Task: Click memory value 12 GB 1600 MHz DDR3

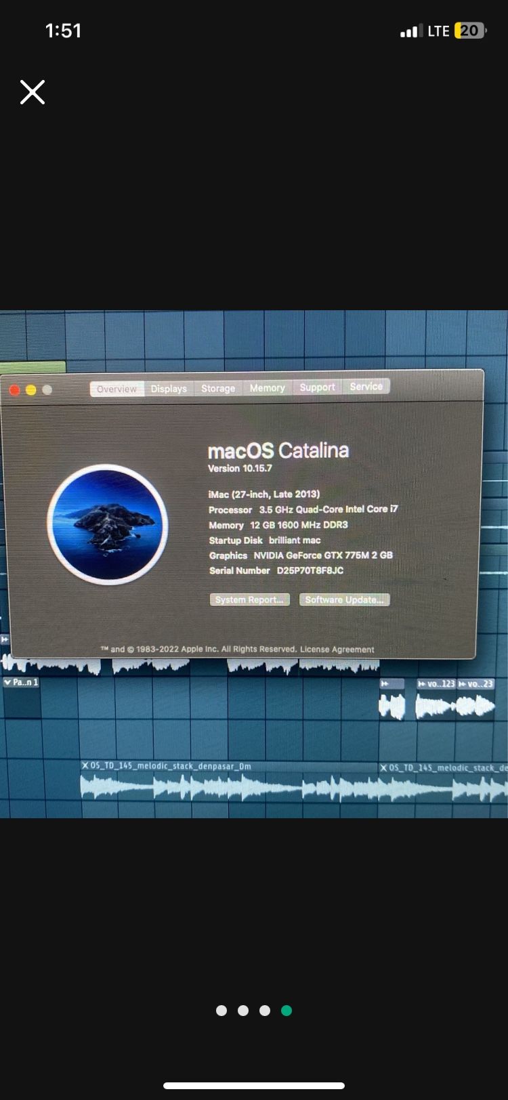Action: pyautogui.click(x=299, y=525)
